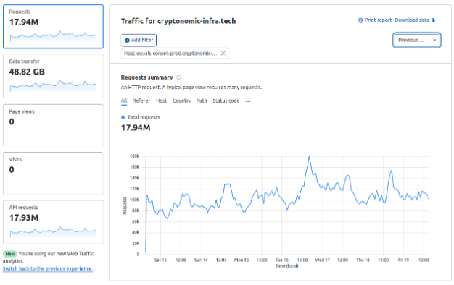Click the printer icon beside Print report
The width and height of the screenshot is (454, 285).
[360, 20]
